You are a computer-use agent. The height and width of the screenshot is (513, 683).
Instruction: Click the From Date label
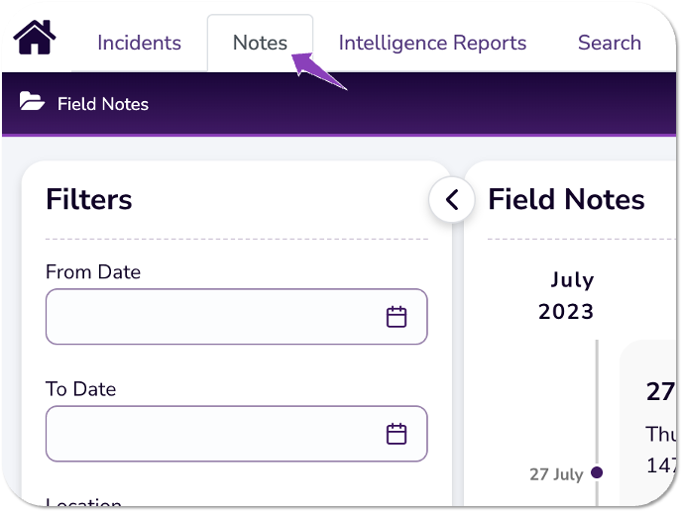coord(93,272)
